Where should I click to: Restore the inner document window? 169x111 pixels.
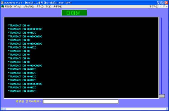(164, 7)
